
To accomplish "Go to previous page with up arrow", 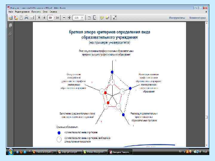I will 39,18.
